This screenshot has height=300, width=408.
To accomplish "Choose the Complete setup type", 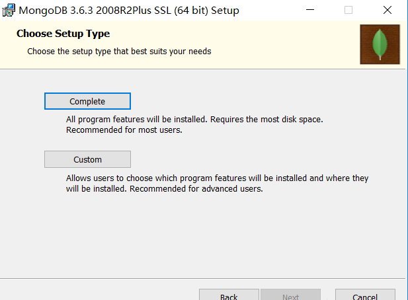I will point(87,101).
